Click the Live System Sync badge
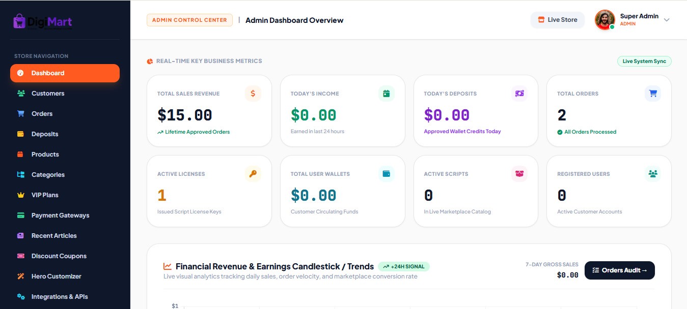 644,61
